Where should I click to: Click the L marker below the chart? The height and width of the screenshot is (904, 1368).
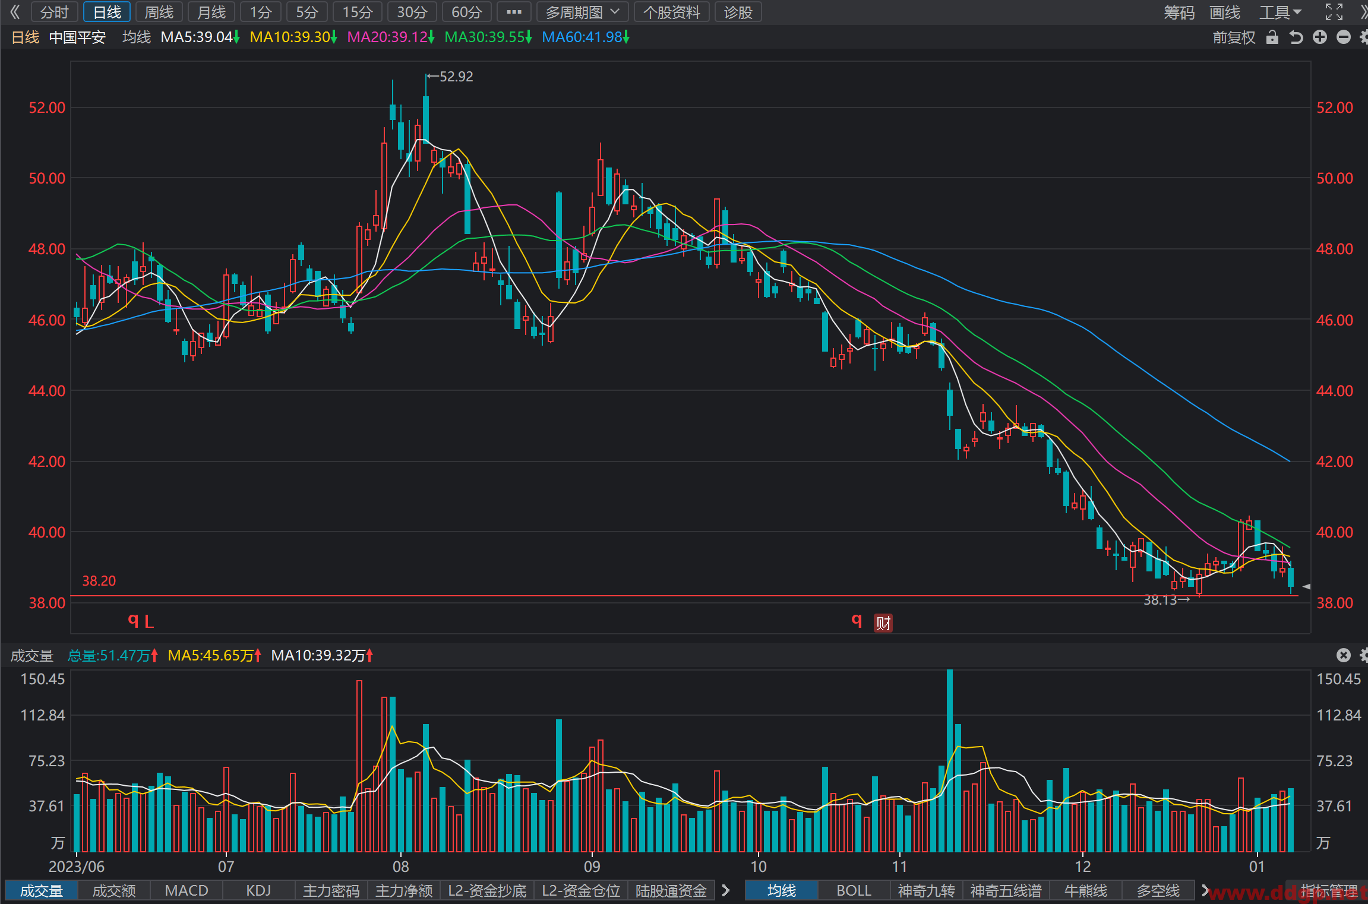point(149,622)
